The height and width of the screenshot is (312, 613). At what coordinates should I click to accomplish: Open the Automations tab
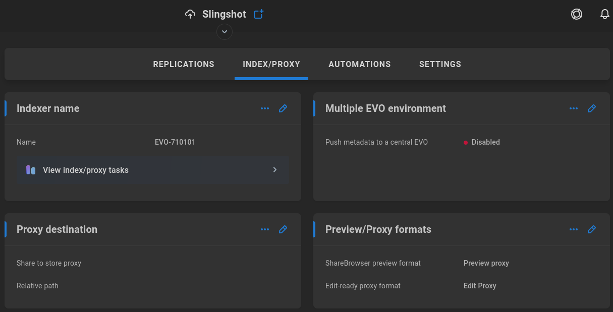click(360, 65)
